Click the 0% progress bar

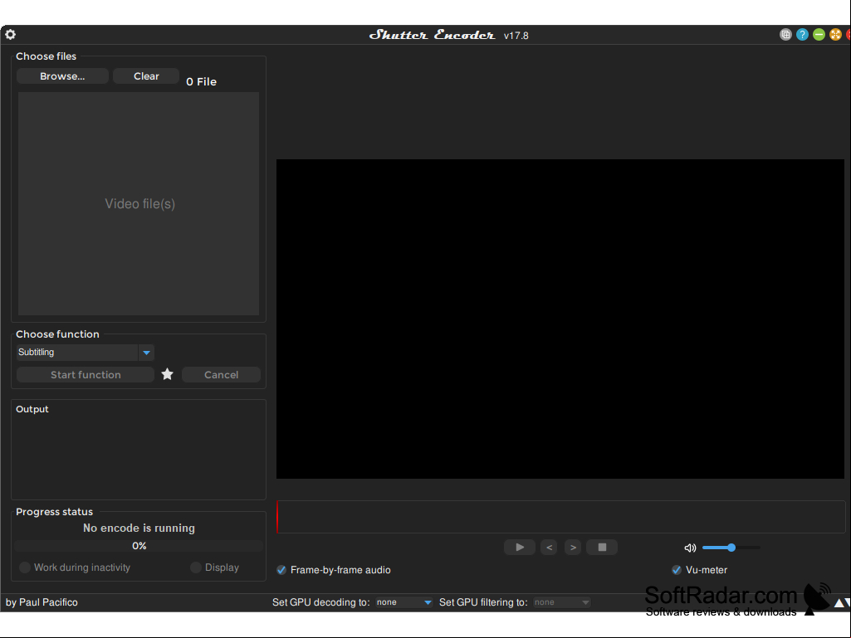[139, 546]
